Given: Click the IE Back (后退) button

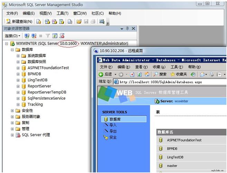Looking at the screenshot, I should pyautogui.click(x=105, y=74).
